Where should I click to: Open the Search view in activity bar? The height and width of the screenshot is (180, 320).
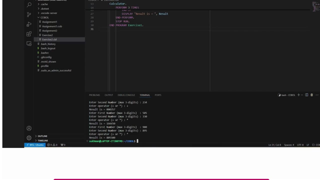(x=29, y=5)
